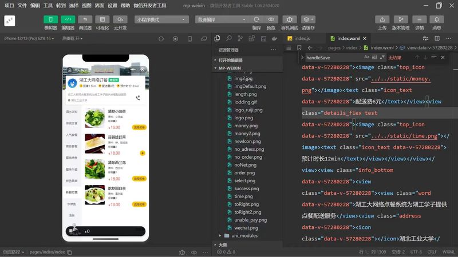The image size is (458, 257).
Task: Toggle the 模拟器 simulator panel button
Action: tap(51, 19)
